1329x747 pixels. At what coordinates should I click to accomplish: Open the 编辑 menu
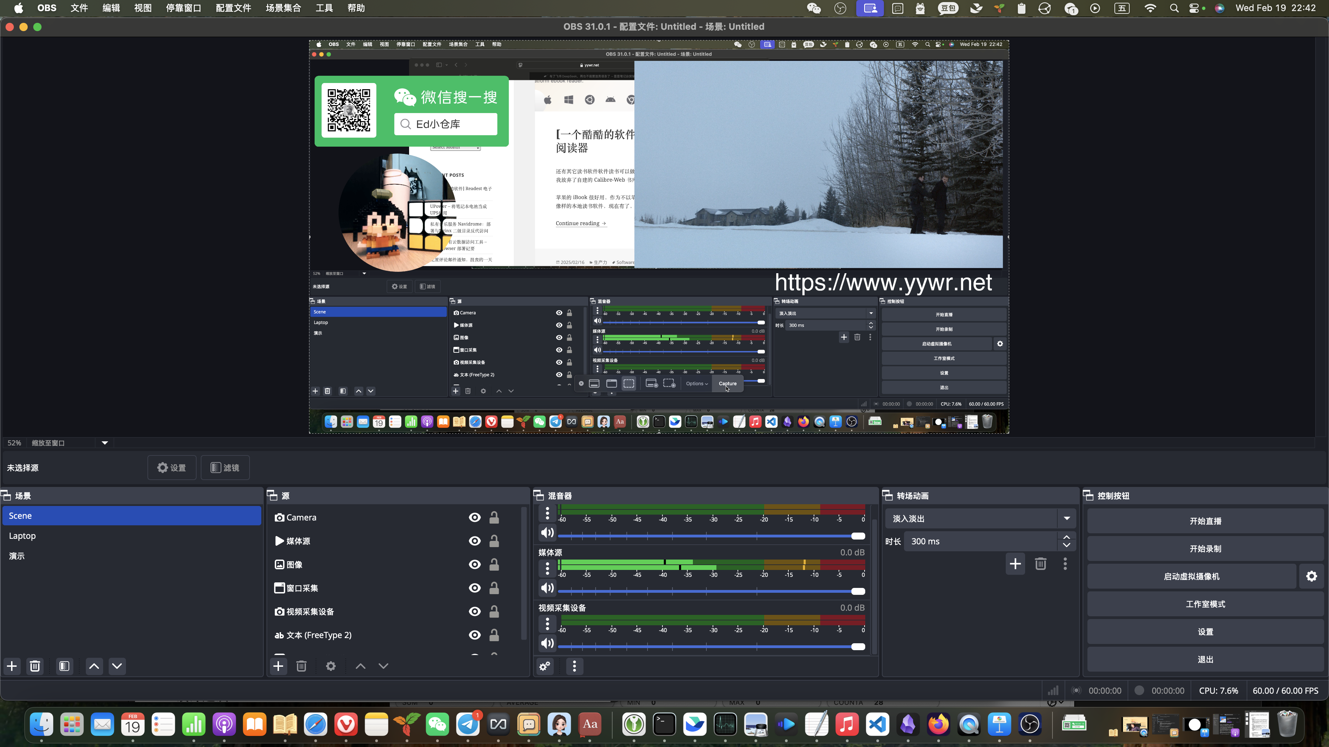pyautogui.click(x=111, y=8)
